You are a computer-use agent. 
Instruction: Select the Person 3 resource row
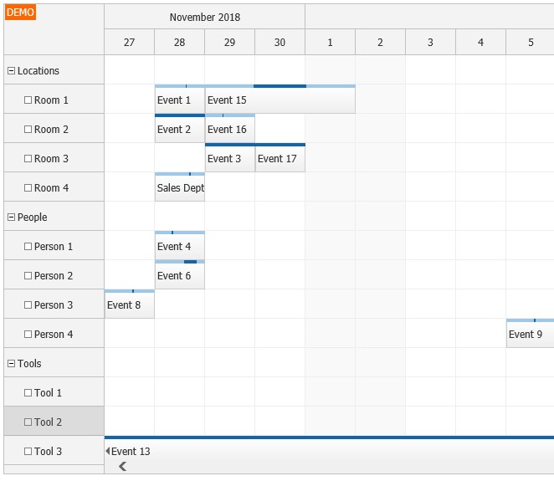(x=54, y=305)
